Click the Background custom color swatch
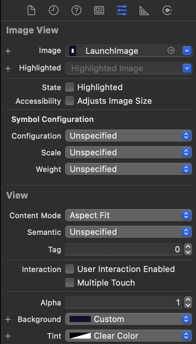Screen dimensions: 196x344 click(x=80, y=319)
